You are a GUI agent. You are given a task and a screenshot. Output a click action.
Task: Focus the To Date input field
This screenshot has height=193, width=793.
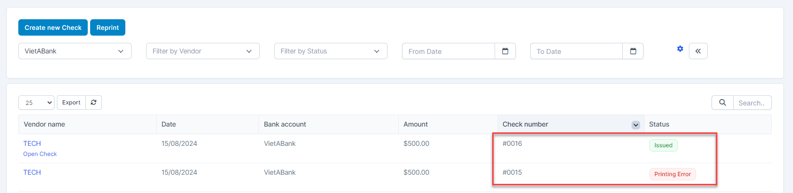point(576,51)
